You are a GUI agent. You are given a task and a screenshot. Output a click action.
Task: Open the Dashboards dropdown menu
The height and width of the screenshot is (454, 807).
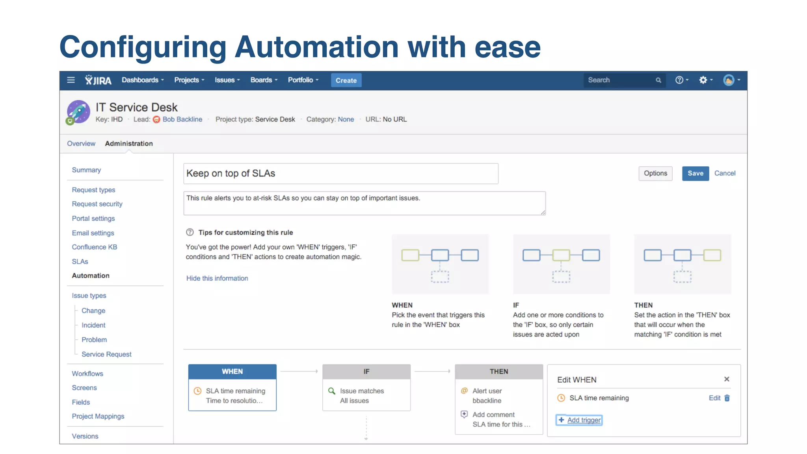[x=143, y=80]
